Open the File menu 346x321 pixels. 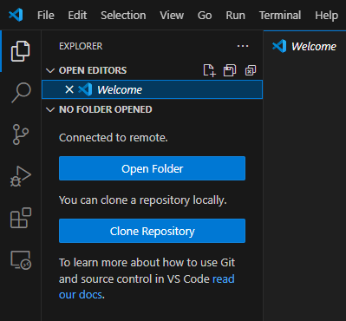pyautogui.click(x=46, y=15)
